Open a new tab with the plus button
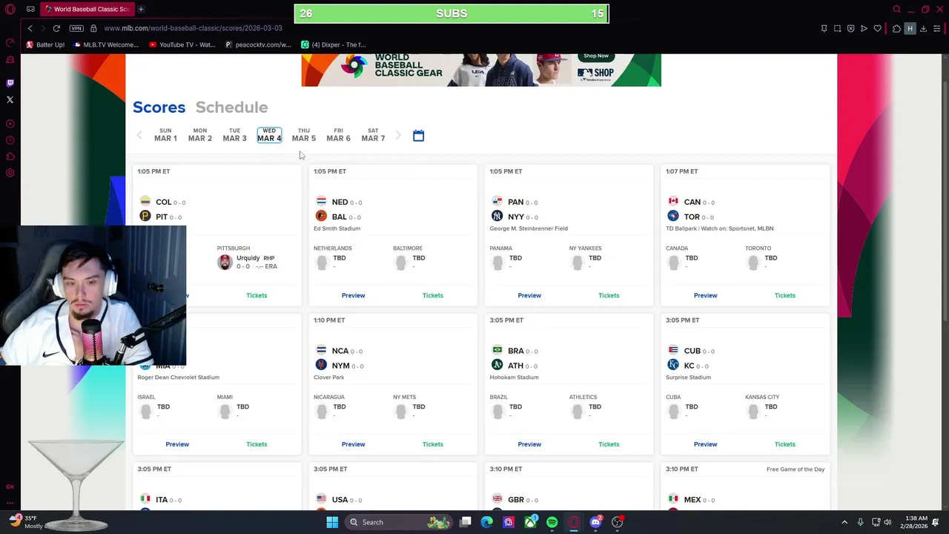 [141, 9]
